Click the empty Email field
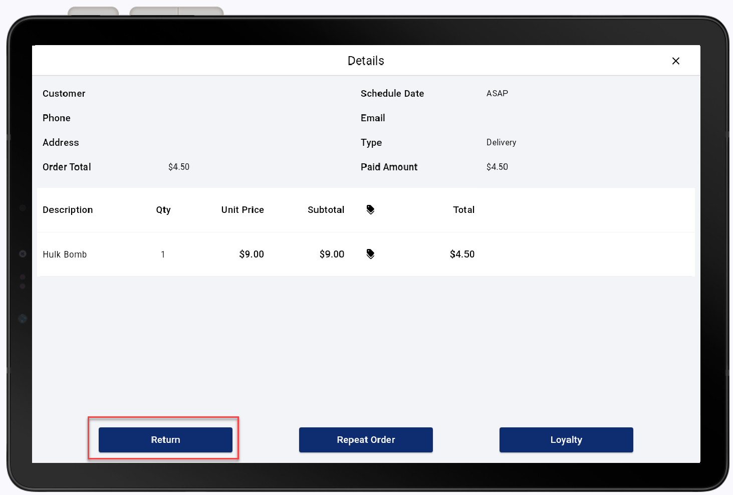This screenshot has height=495, width=733. click(372, 118)
